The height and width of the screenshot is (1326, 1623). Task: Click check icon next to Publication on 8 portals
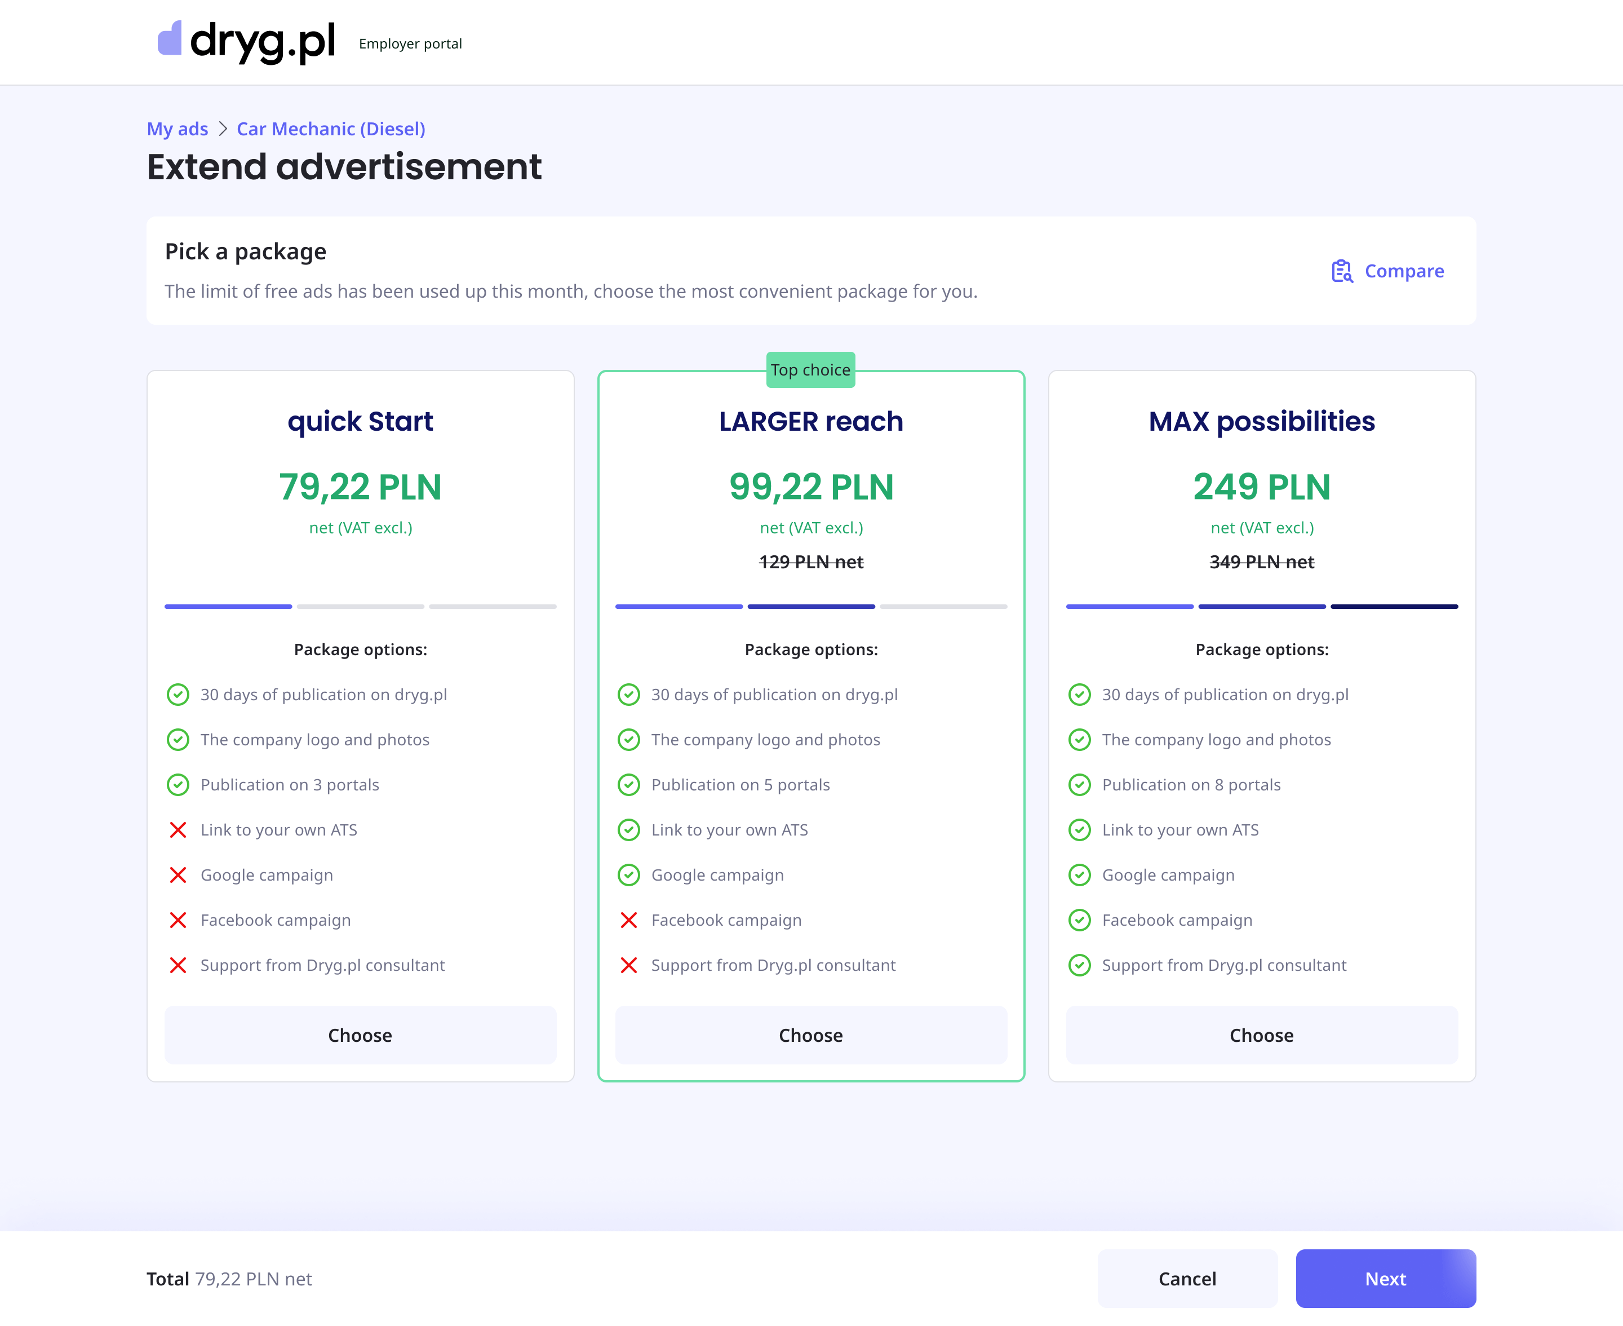[1079, 784]
